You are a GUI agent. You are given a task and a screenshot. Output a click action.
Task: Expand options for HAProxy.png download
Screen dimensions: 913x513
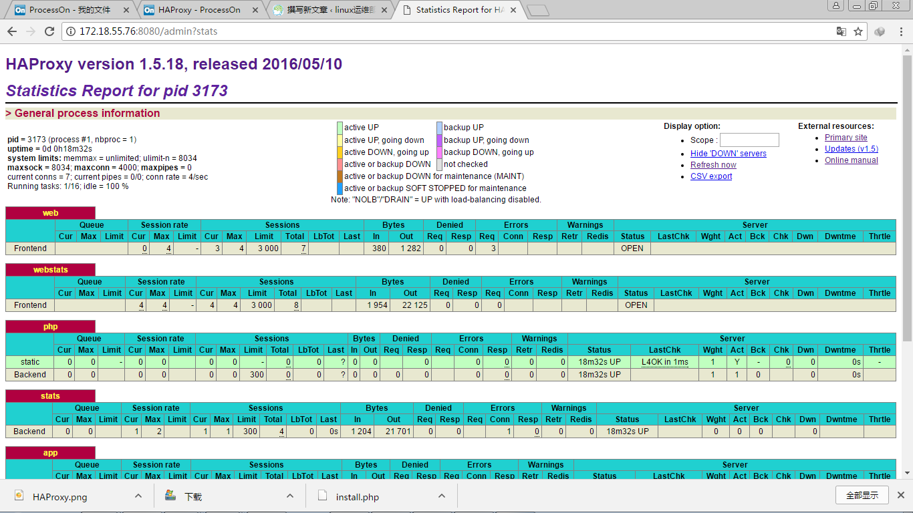[x=138, y=496]
